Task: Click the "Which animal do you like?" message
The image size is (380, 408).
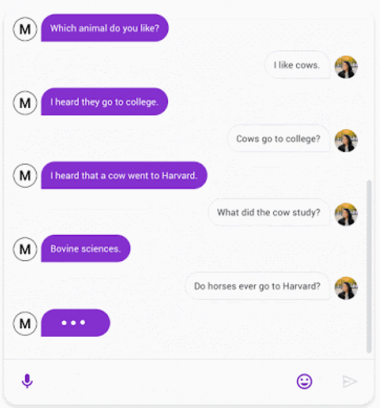Action: coord(104,28)
